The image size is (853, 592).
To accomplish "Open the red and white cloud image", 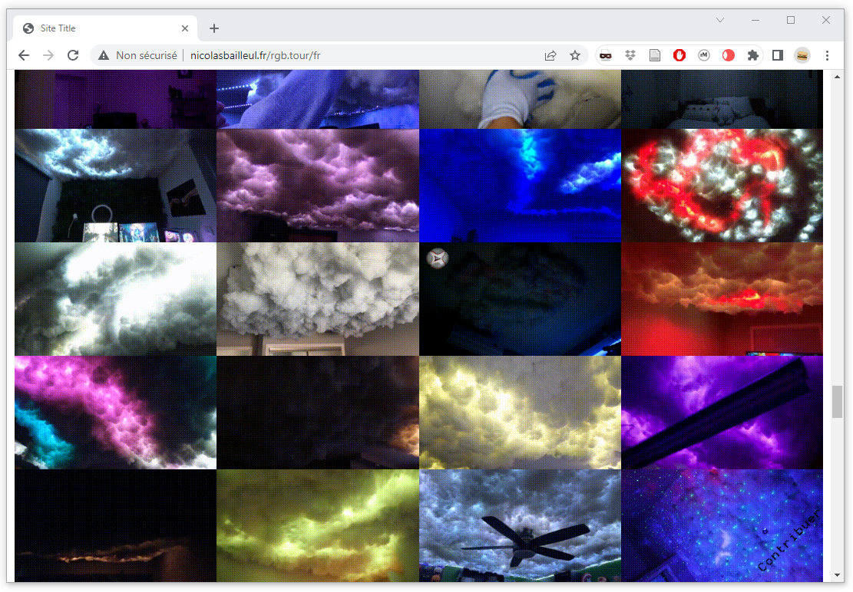I will 722,186.
